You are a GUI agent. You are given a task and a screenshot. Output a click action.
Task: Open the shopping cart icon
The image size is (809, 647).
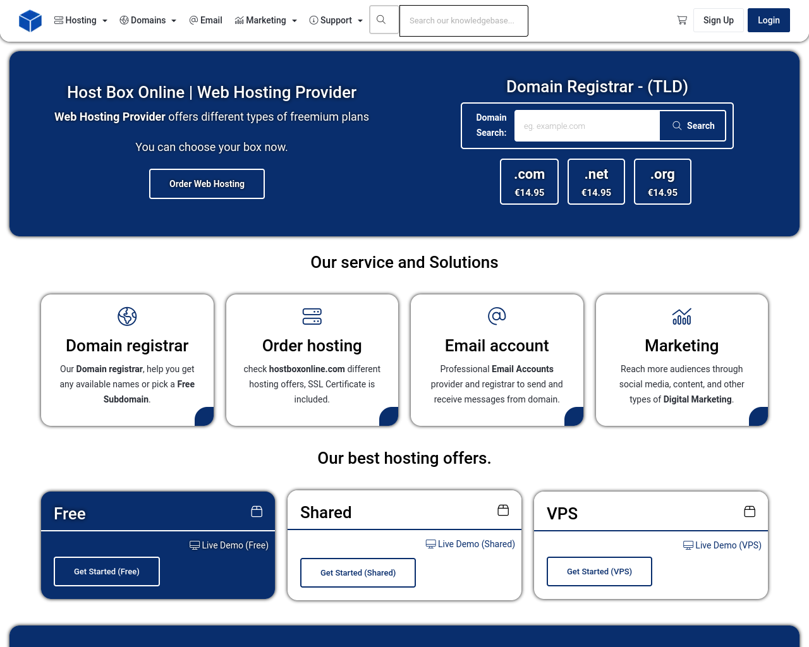click(682, 20)
